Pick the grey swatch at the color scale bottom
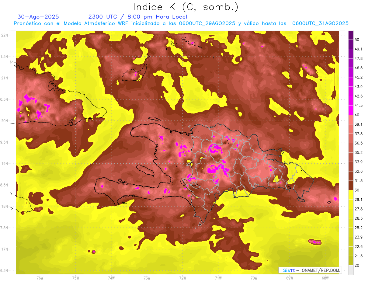 click(x=351, y=270)
